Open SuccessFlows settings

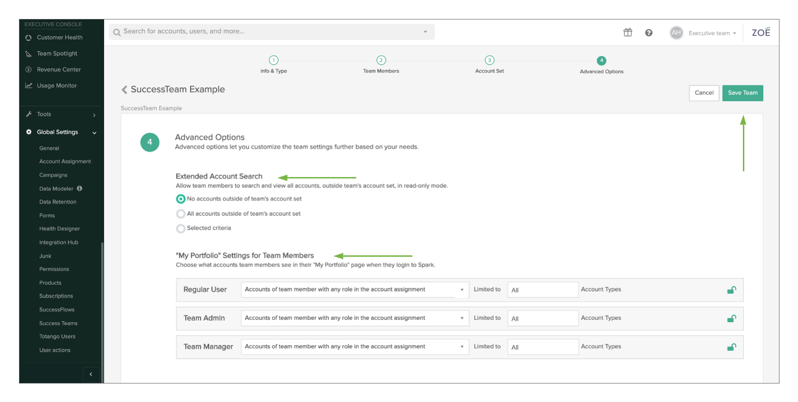point(57,310)
